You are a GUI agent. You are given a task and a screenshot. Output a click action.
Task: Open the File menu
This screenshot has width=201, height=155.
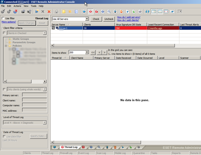pos(3,6)
